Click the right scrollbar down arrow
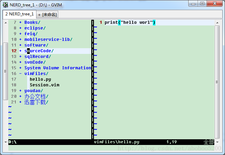225x155 pixels. pyautogui.click(x=217, y=142)
